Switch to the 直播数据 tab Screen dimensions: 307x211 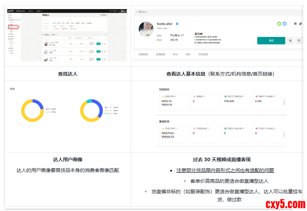tap(160, 55)
